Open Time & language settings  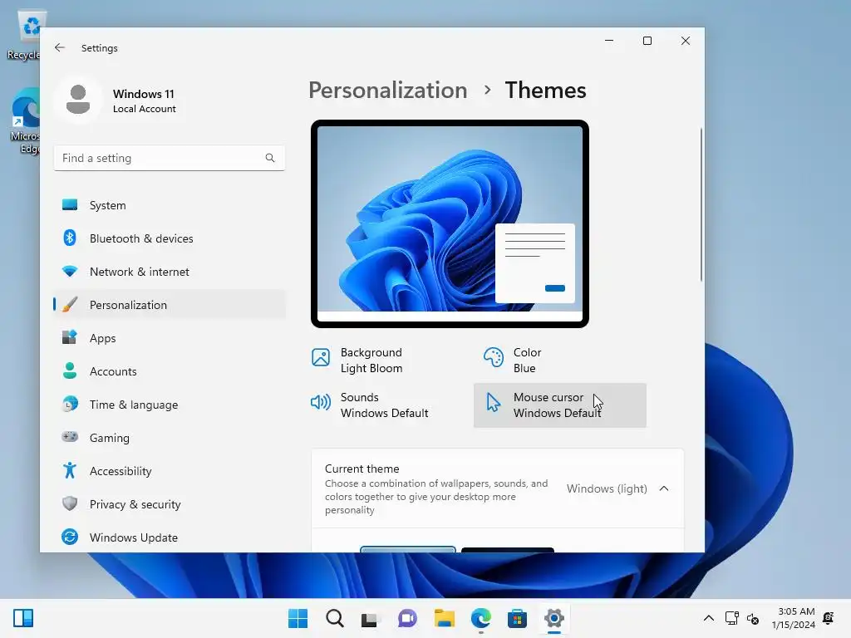[x=170, y=405]
